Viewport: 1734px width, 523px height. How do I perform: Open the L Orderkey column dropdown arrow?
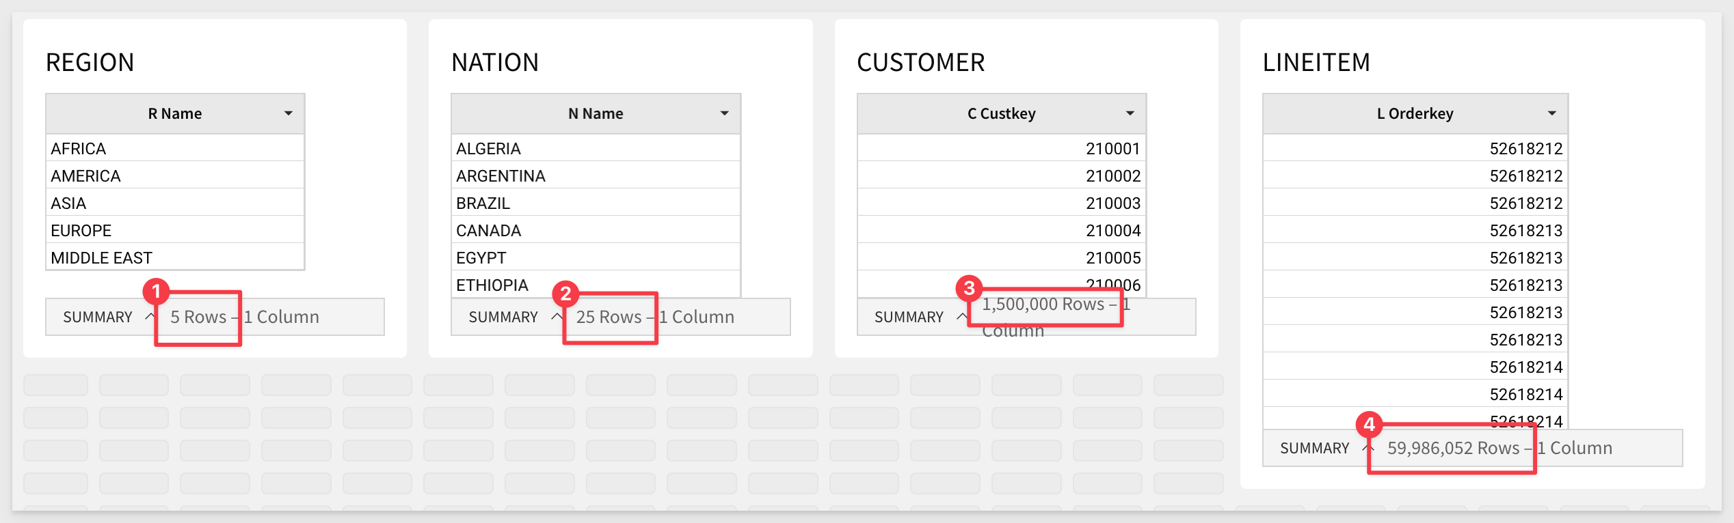1552,113
